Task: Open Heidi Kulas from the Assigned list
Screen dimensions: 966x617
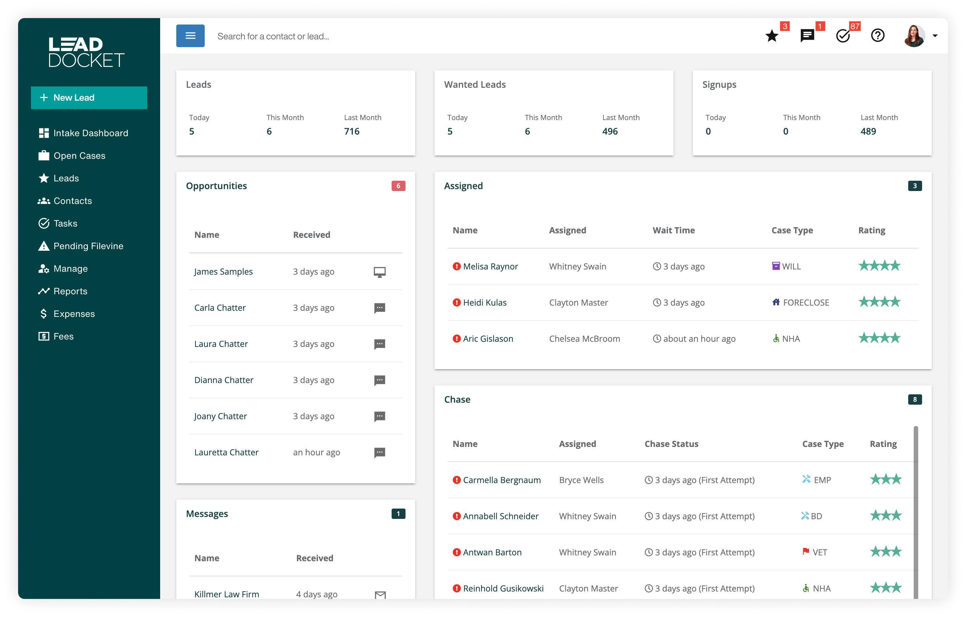Action: click(x=485, y=302)
